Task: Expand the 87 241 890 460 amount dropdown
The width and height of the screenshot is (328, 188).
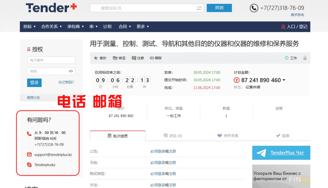Action: pyautogui.click(x=284, y=80)
